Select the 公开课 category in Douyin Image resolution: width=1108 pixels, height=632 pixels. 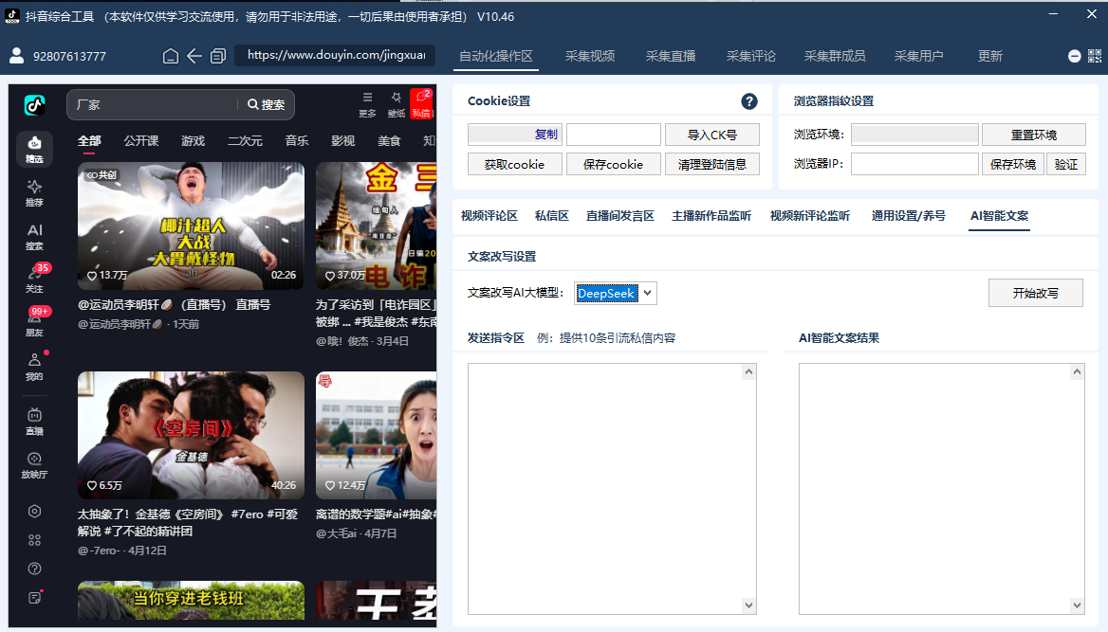140,140
